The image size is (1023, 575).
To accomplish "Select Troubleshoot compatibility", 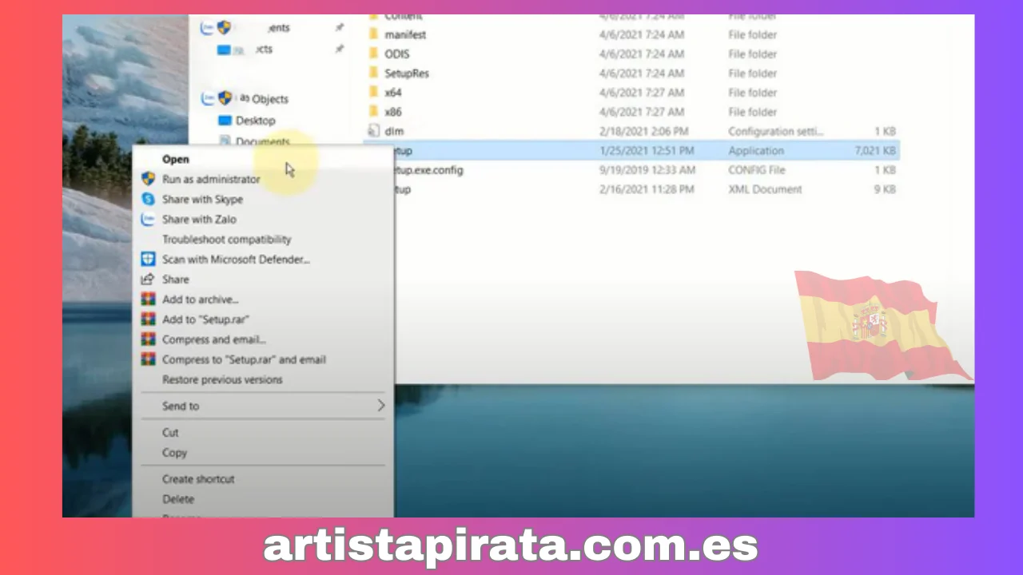I will point(226,239).
